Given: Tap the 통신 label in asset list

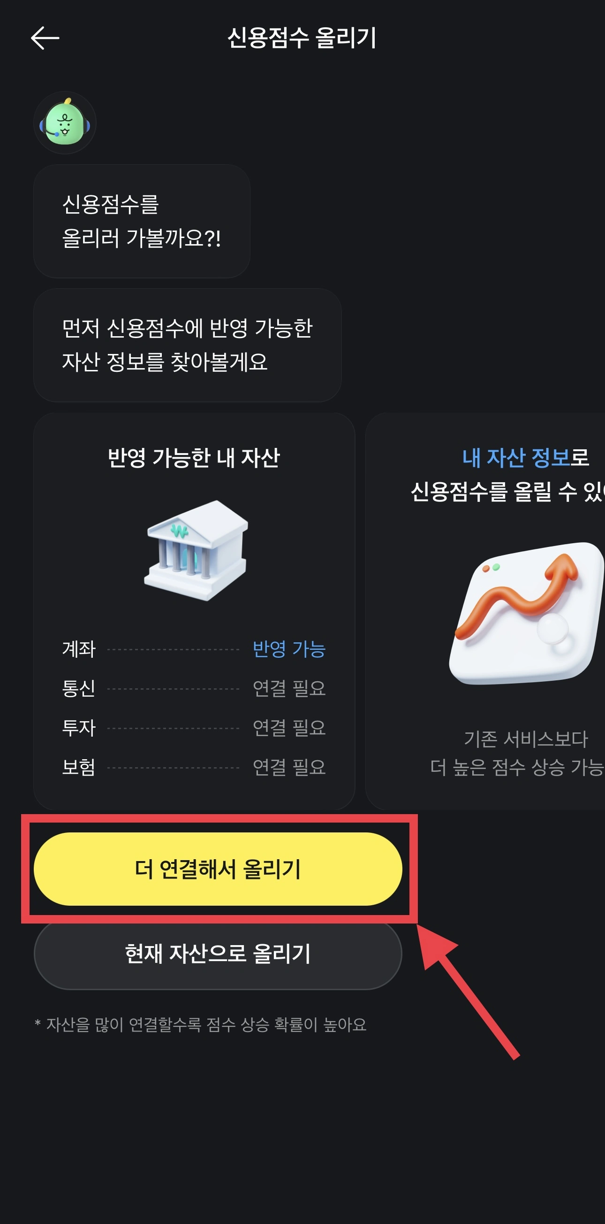Looking at the screenshot, I should pyautogui.click(x=79, y=688).
